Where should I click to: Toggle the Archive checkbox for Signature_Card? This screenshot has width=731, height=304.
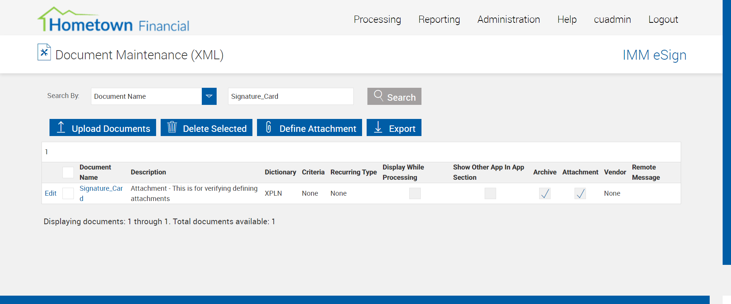pyautogui.click(x=545, y=193)
